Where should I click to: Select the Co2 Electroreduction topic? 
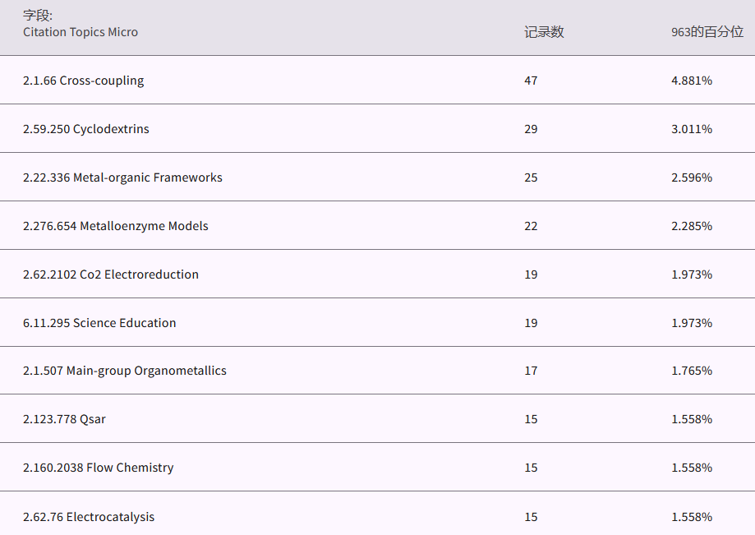(111, 274)
